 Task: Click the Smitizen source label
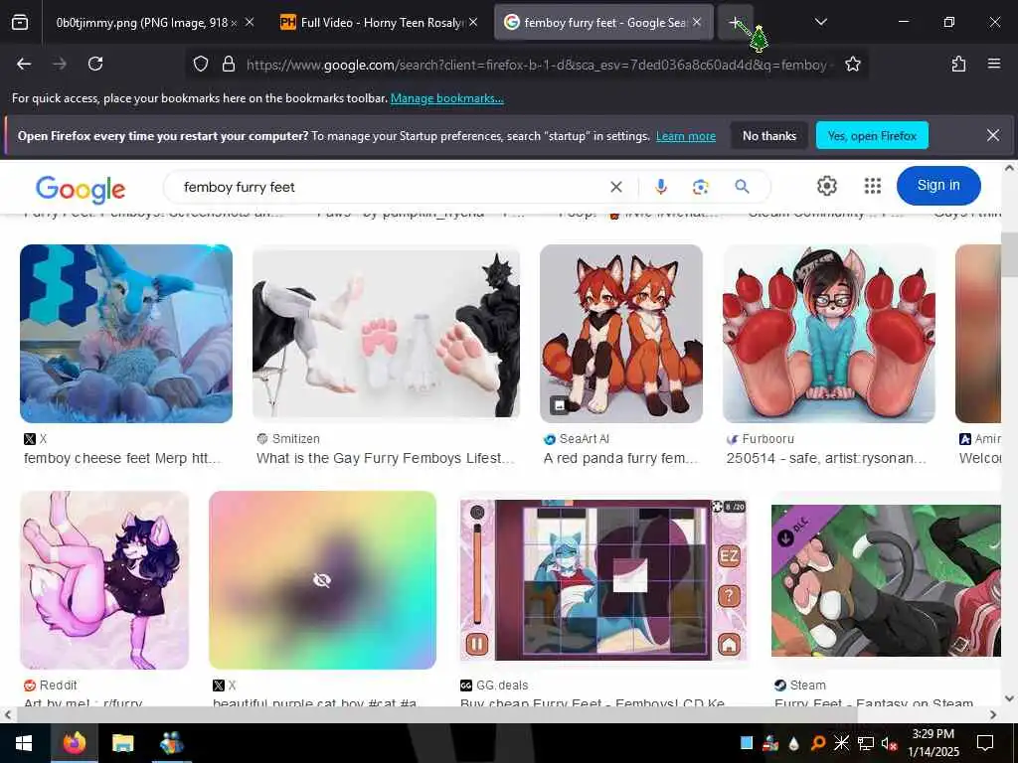pyautogui.click(x=295, y=439)
